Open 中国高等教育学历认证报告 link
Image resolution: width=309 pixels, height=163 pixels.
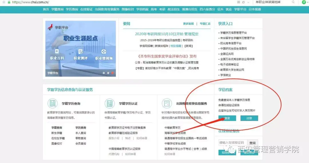124,149
